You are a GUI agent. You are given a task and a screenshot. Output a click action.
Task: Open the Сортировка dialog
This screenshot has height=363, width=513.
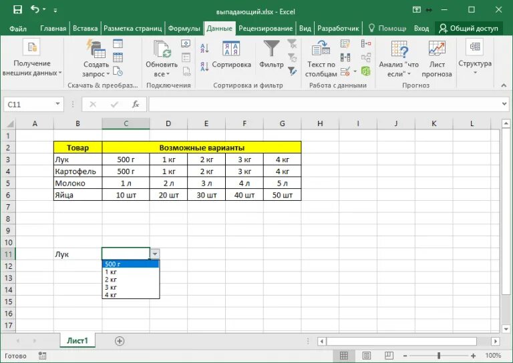pos(231,55)
